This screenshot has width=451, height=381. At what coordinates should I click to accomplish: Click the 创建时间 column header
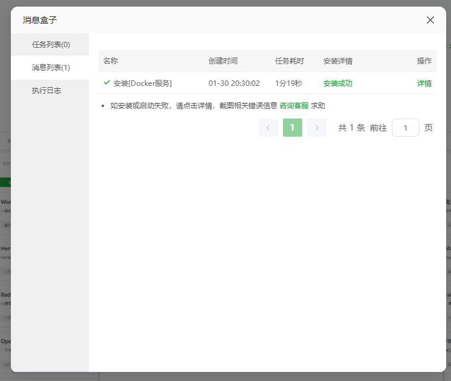click(223, 61)
